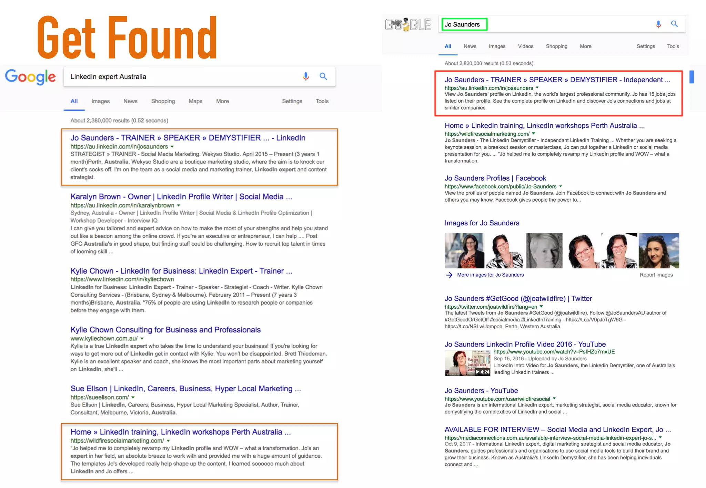
Task: Open dropdown arrow next to au.linkedin.com/in/karalynbrown
Action: 179,205
